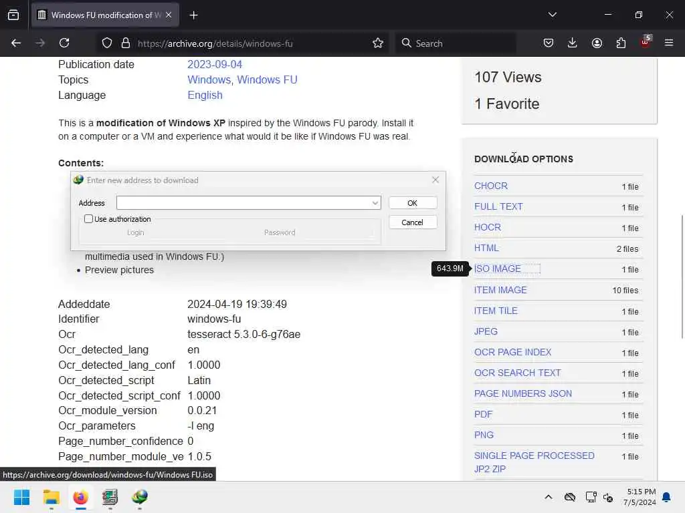Expand the Address dropdown in download dialog

click(375, 203)
